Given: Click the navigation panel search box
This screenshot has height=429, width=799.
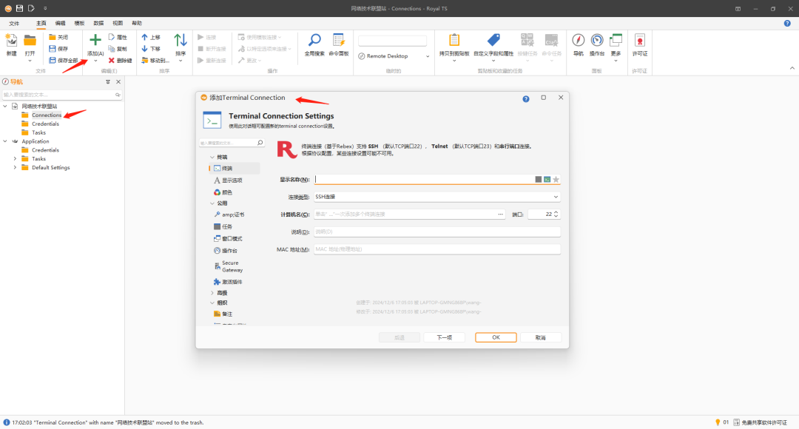Looking at the screenshot, I should [61, 95].
